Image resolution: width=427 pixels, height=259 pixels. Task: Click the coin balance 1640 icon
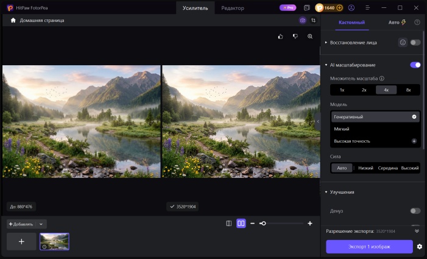pos(319,8)
